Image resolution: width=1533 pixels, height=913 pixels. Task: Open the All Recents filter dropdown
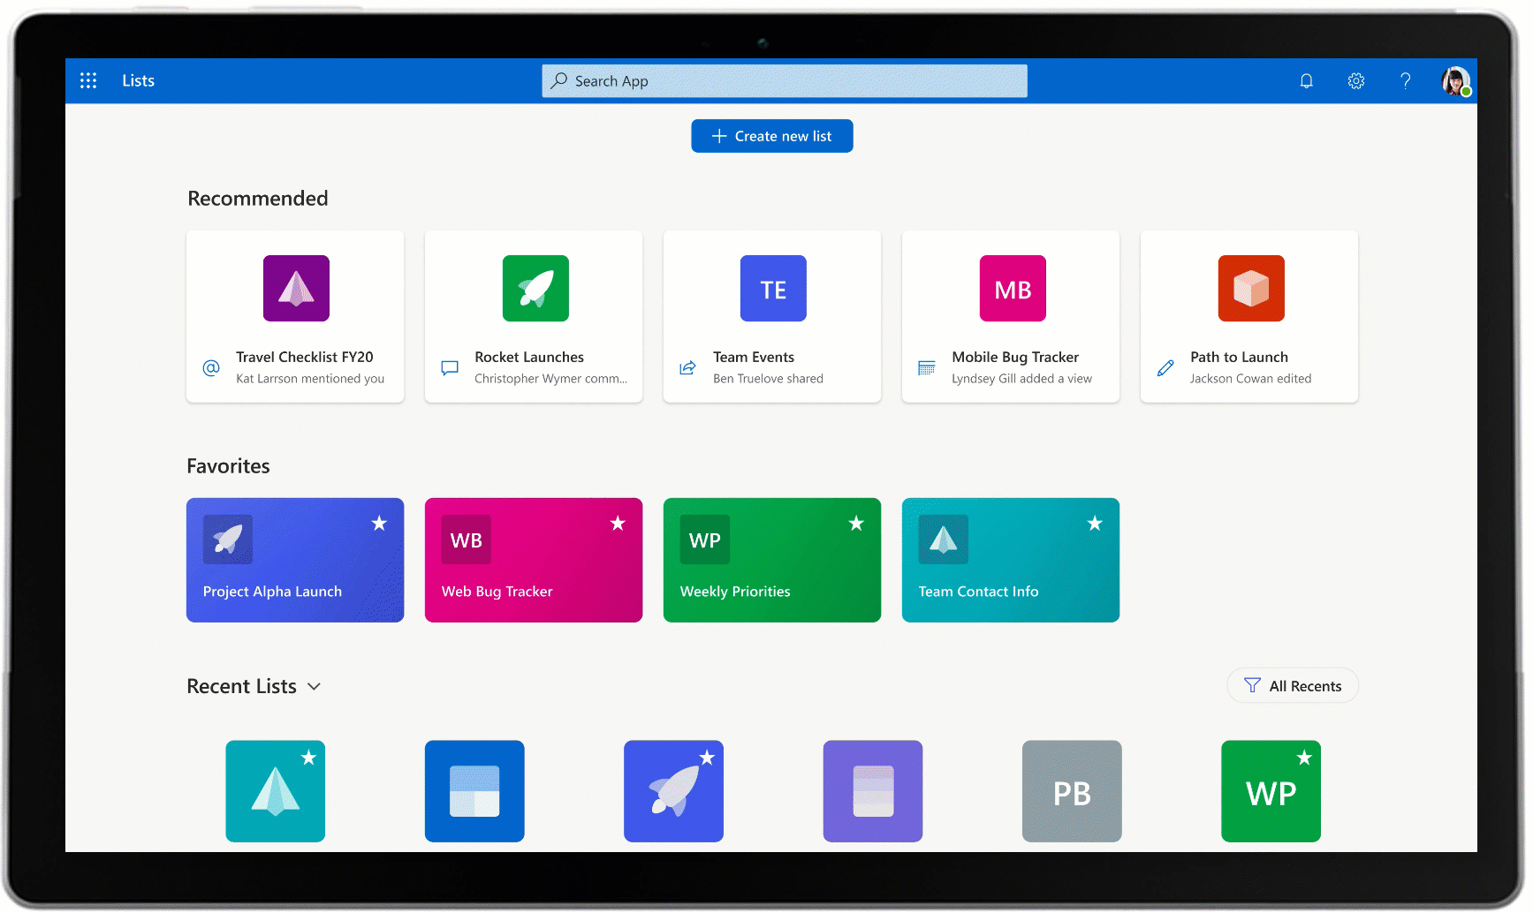coord(1293,685)
